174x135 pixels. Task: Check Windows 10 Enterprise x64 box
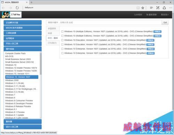click(62, 49)
